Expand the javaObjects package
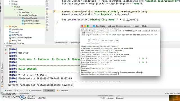Screen dimensions: 180x101 pos(17,12)
